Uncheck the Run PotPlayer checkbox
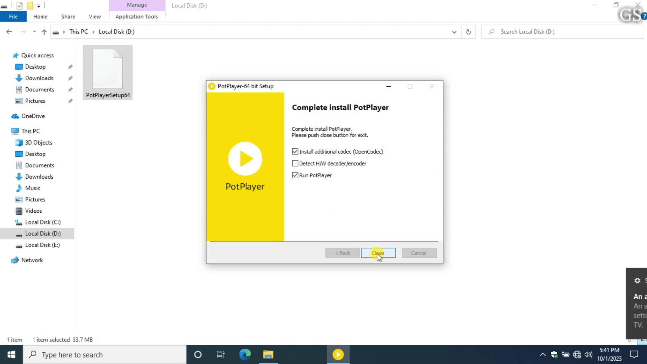The height and width of the screenshot is (364, 647). coord(295,175)
